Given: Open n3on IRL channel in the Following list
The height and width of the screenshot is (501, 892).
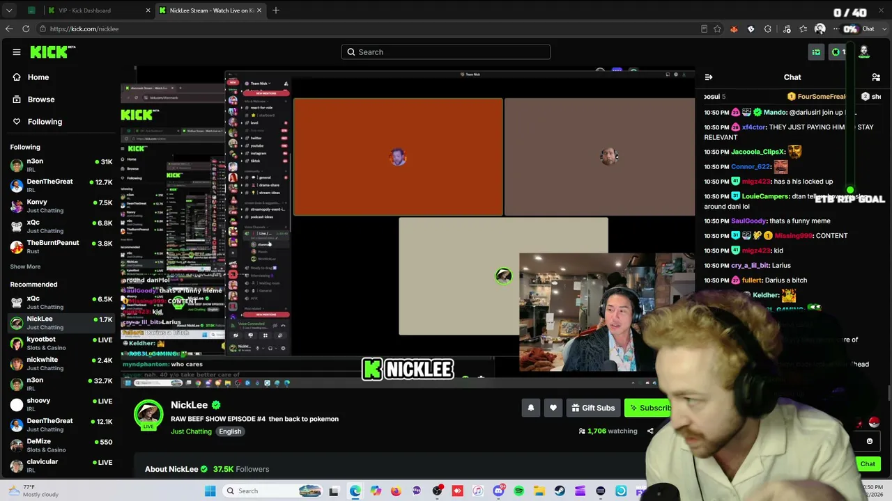Looking at the screenshot, I should (61, 166).
